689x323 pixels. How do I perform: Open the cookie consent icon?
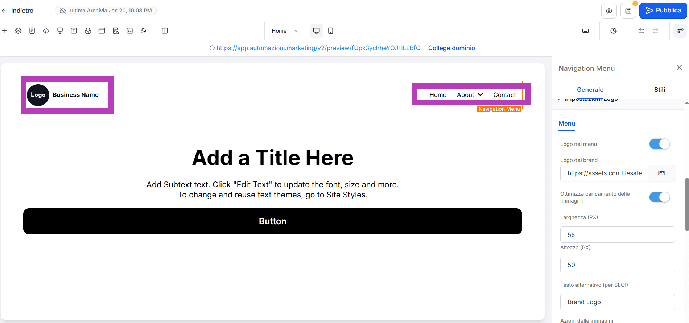[144, 31]
